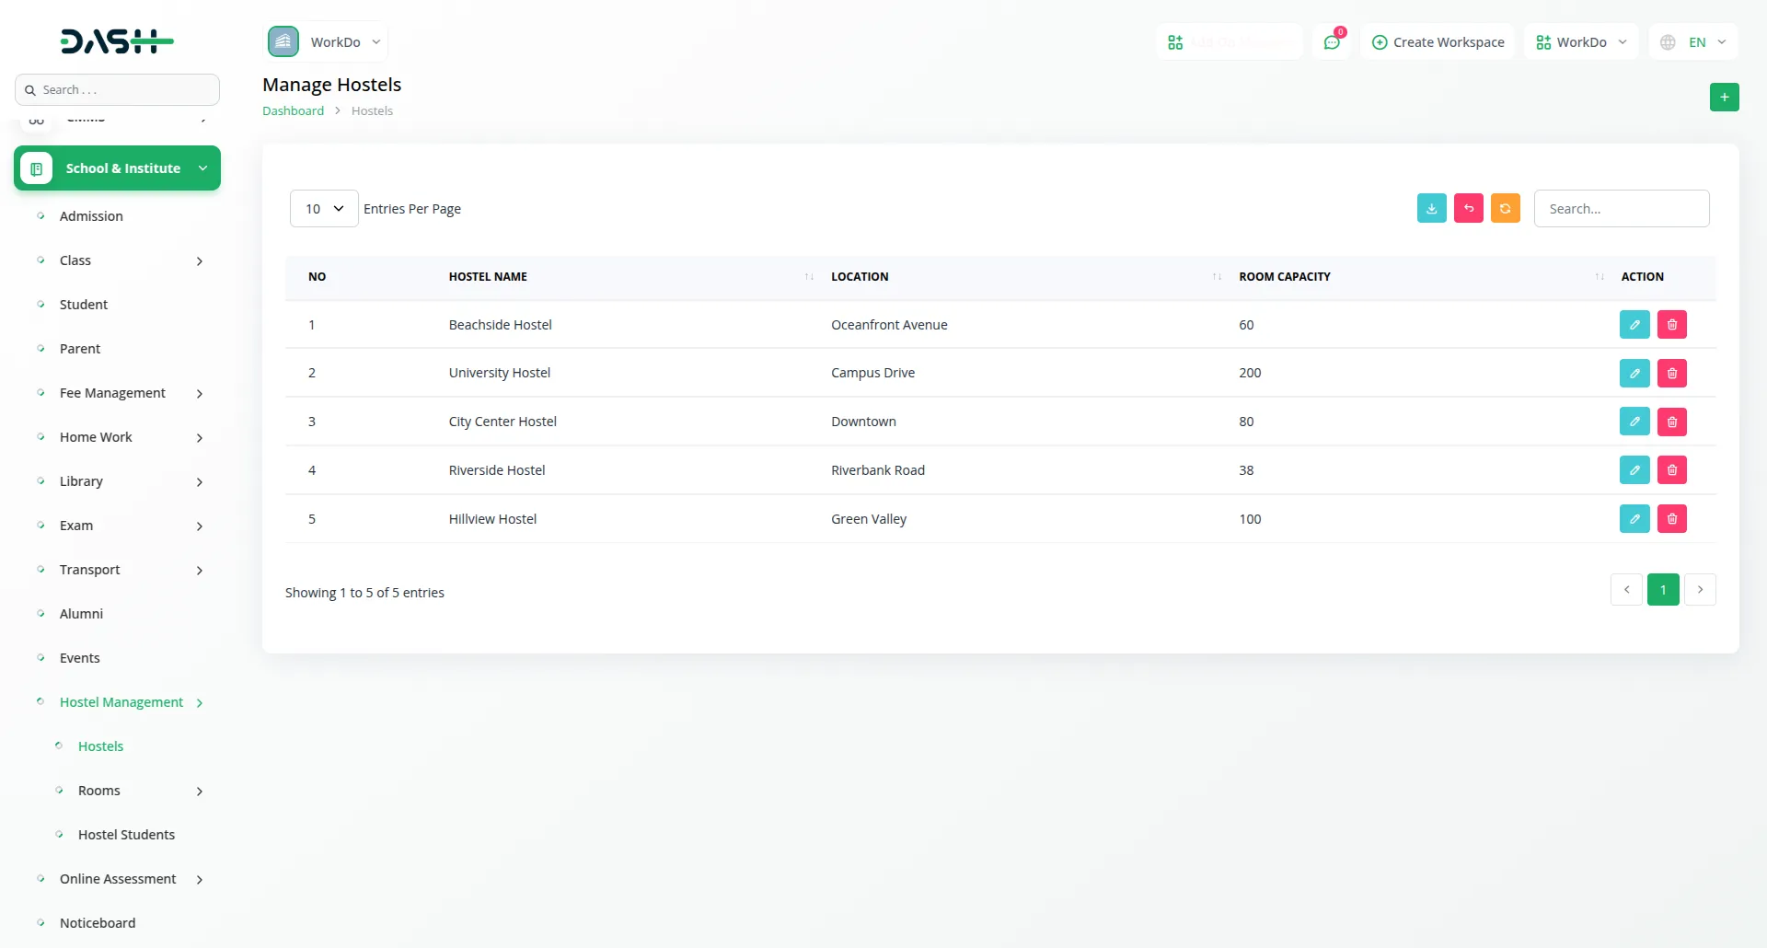Edit the City Center Hostel entry
This screenshot has height=948, width=1767.
pos(1634,422)
